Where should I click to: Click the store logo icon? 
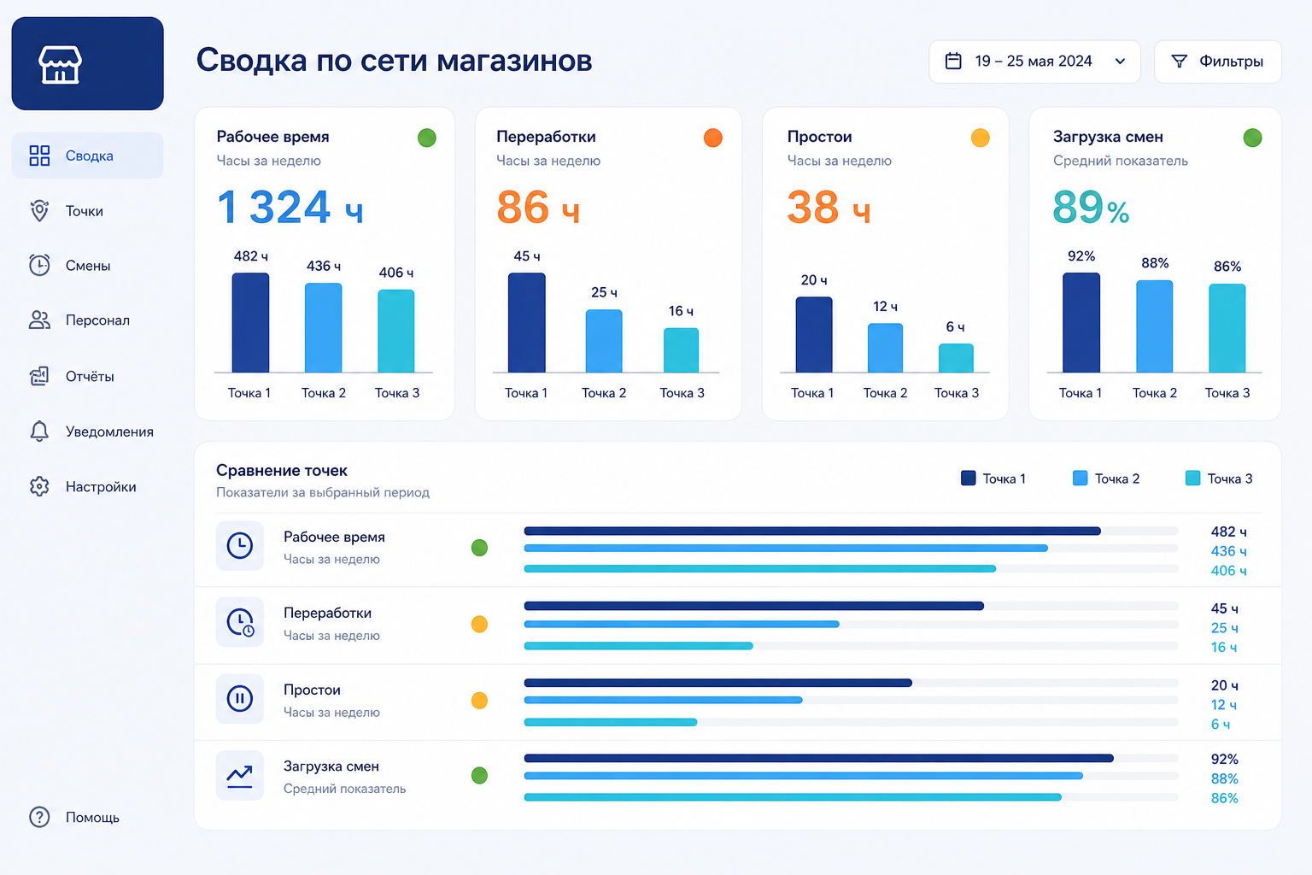click(60, 65)
